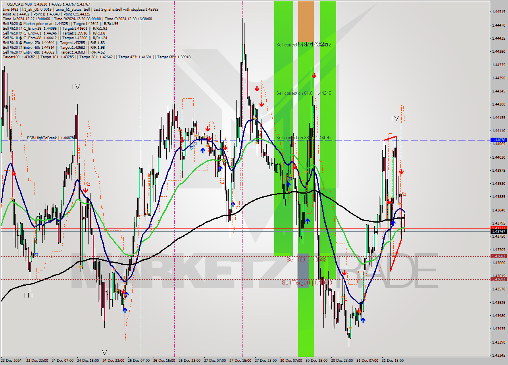Click the blue buy arrow under the 31 Dec 07:00 low

(363, 320)
